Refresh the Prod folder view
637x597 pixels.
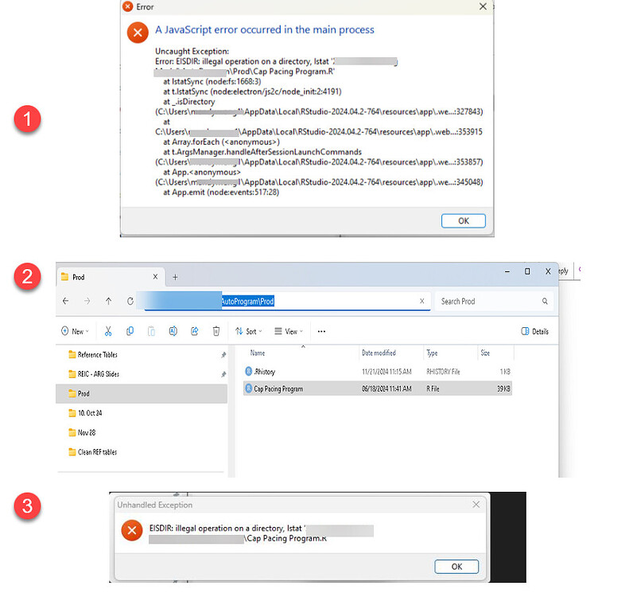pos(130,301)
